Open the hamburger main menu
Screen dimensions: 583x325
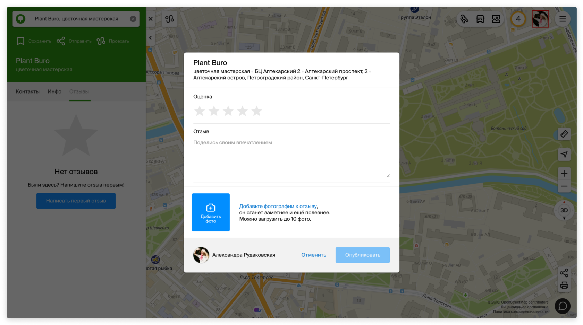pos(563,19)
